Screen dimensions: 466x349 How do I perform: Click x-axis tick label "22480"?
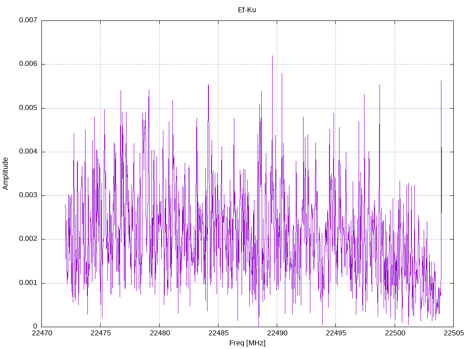(160, 333)
